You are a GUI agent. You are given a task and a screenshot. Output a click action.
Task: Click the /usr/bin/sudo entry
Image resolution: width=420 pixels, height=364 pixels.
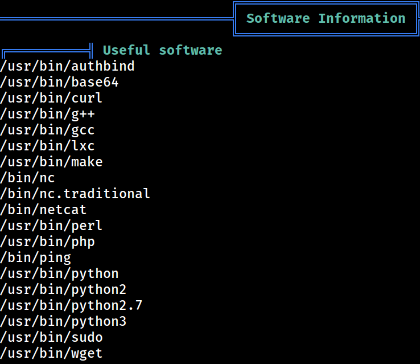[51, 337]
